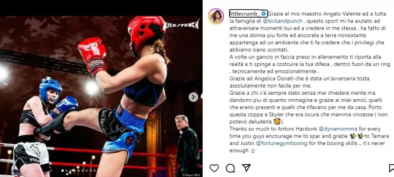
Task: Save the post with the bookmark icon
Action: (391, 168)
